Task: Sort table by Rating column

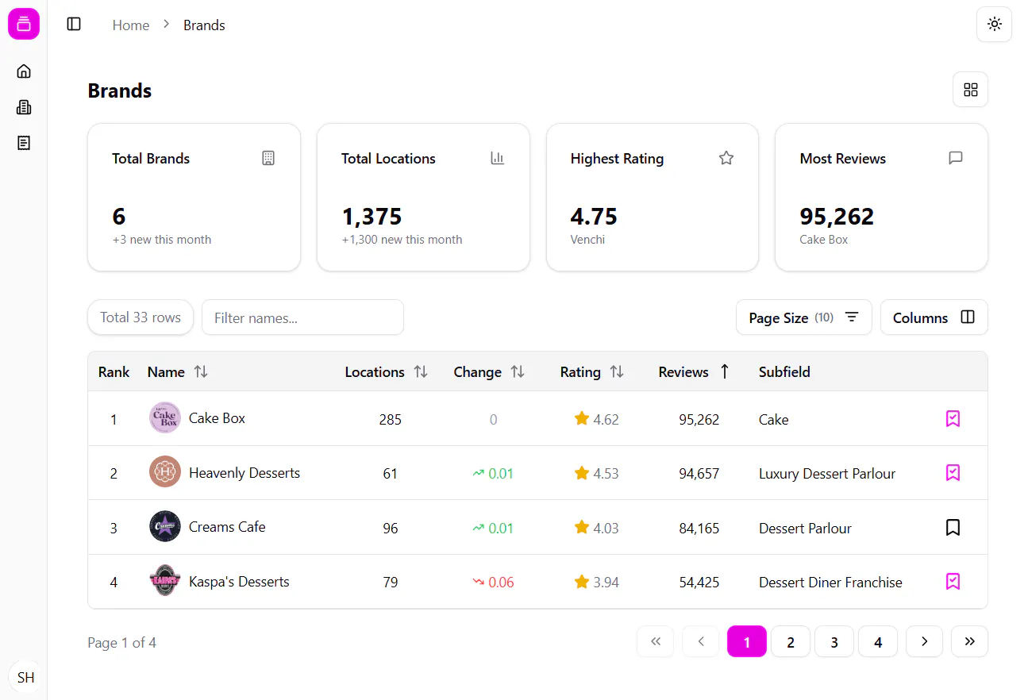Action: point(592,371)
